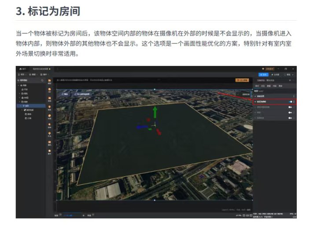Click the home icon tab in editor
Image resolution: width=317 pixels, height=227 pixels.
(22, 69)
